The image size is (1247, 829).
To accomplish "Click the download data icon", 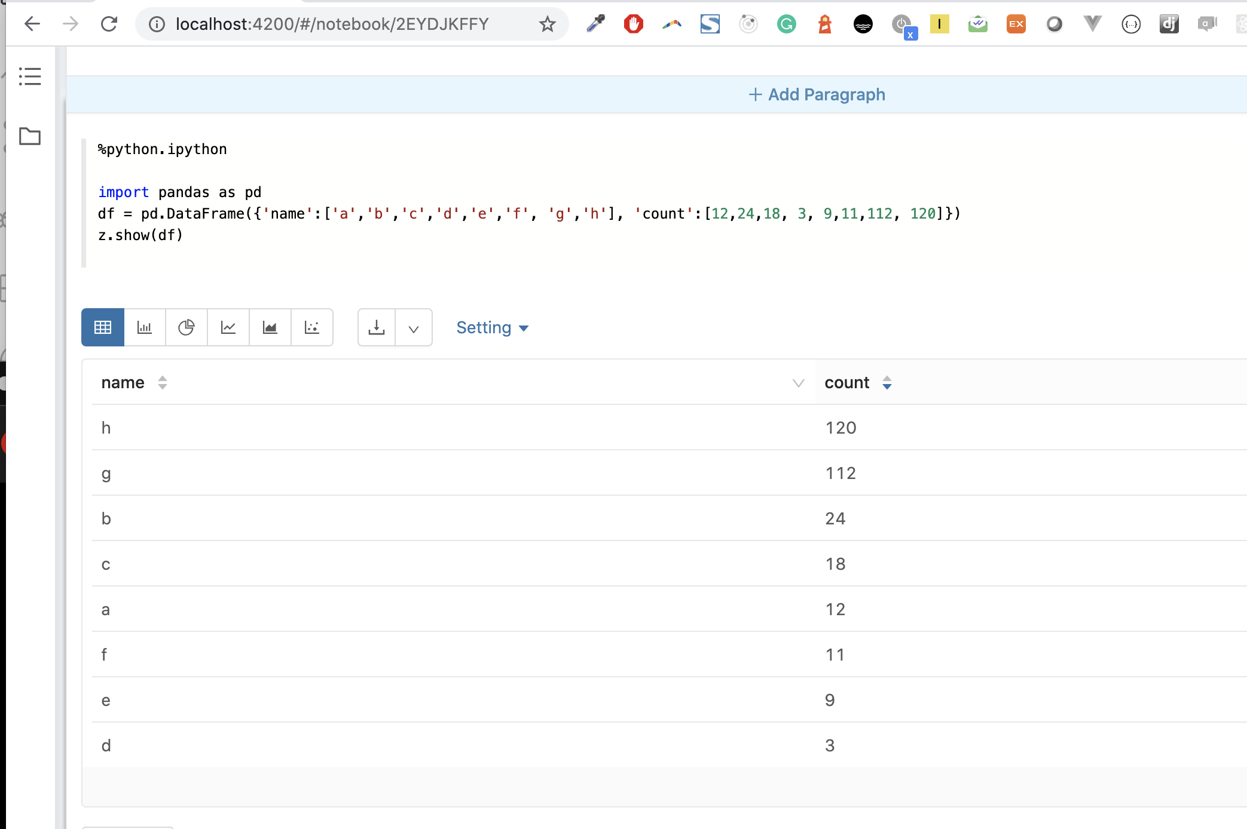I will pyautogui.click(x=377, y=327).
